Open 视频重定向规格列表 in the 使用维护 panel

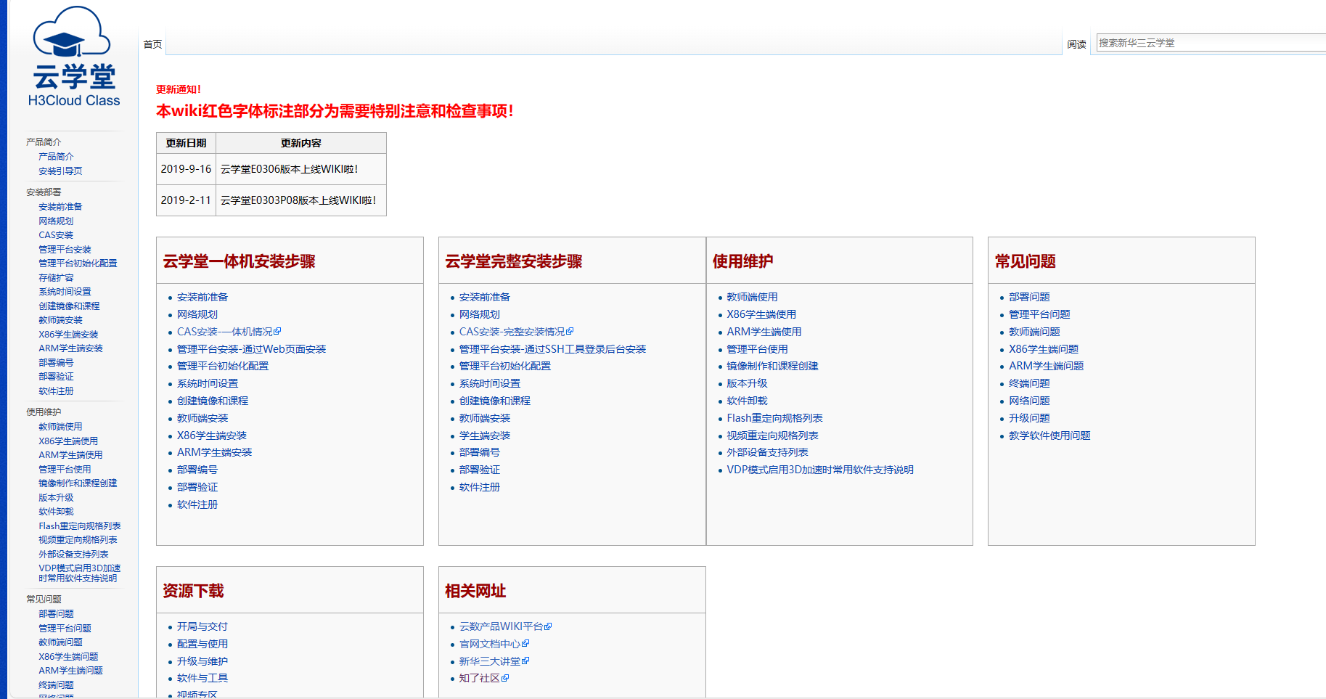772,436
